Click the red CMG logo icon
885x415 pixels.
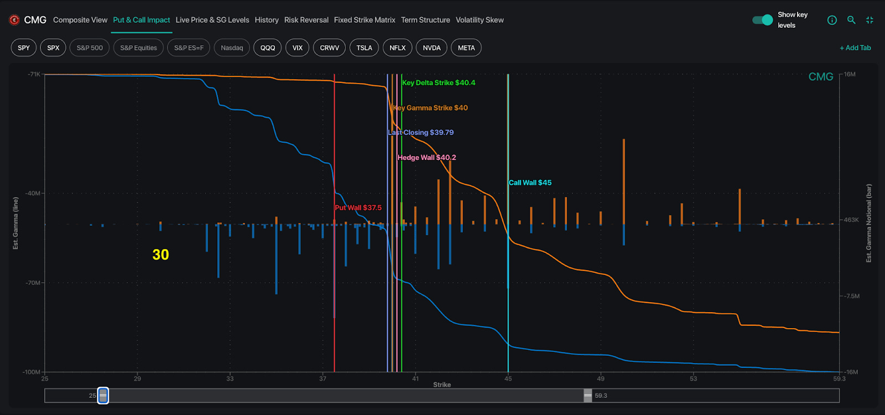14,20
